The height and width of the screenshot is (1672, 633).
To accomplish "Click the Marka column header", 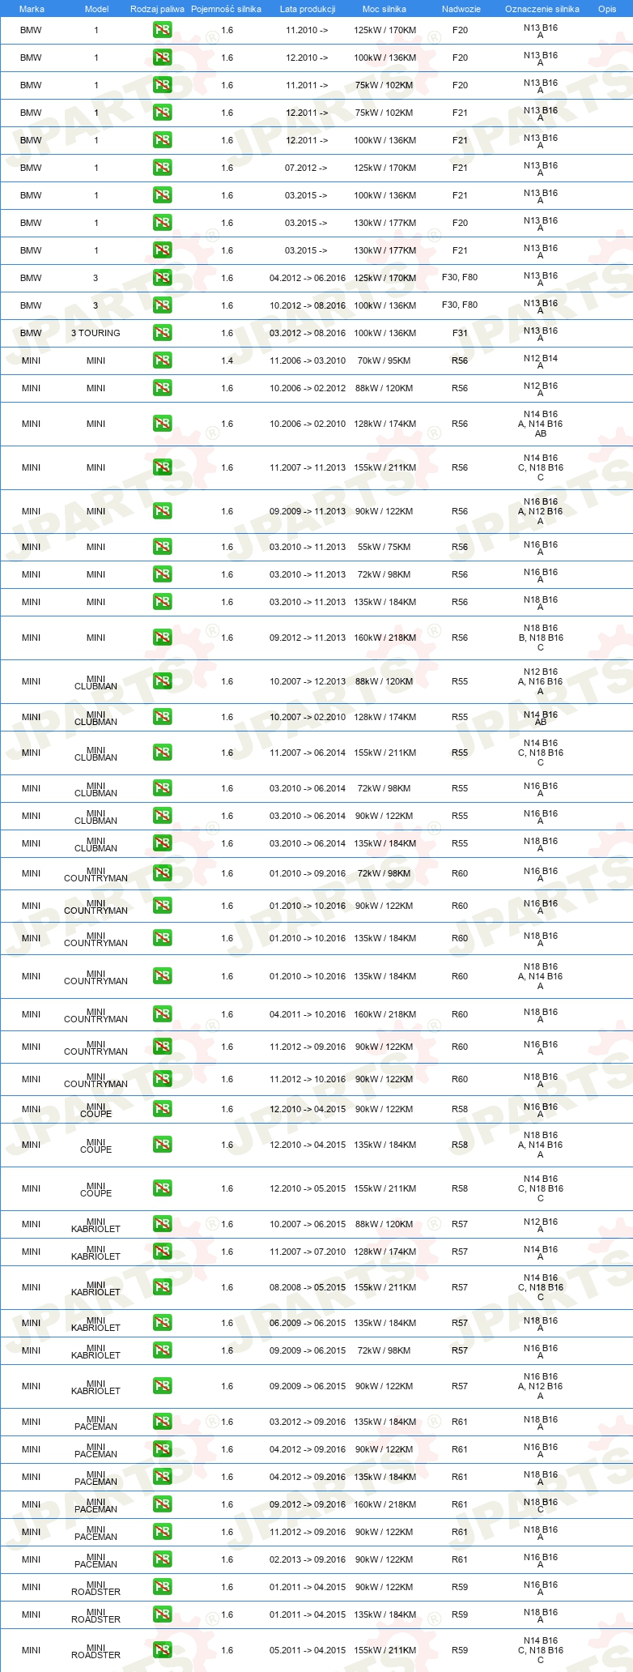I will pos(32,9).
